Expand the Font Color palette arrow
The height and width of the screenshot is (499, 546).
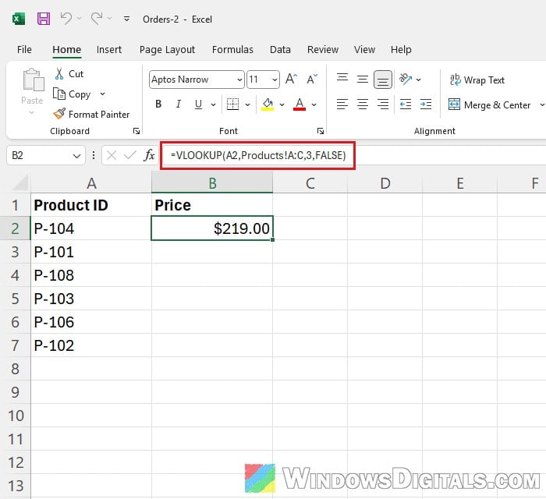314,104
